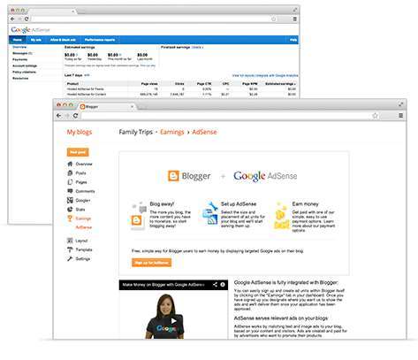Click the orange New post button

(78, 152)
